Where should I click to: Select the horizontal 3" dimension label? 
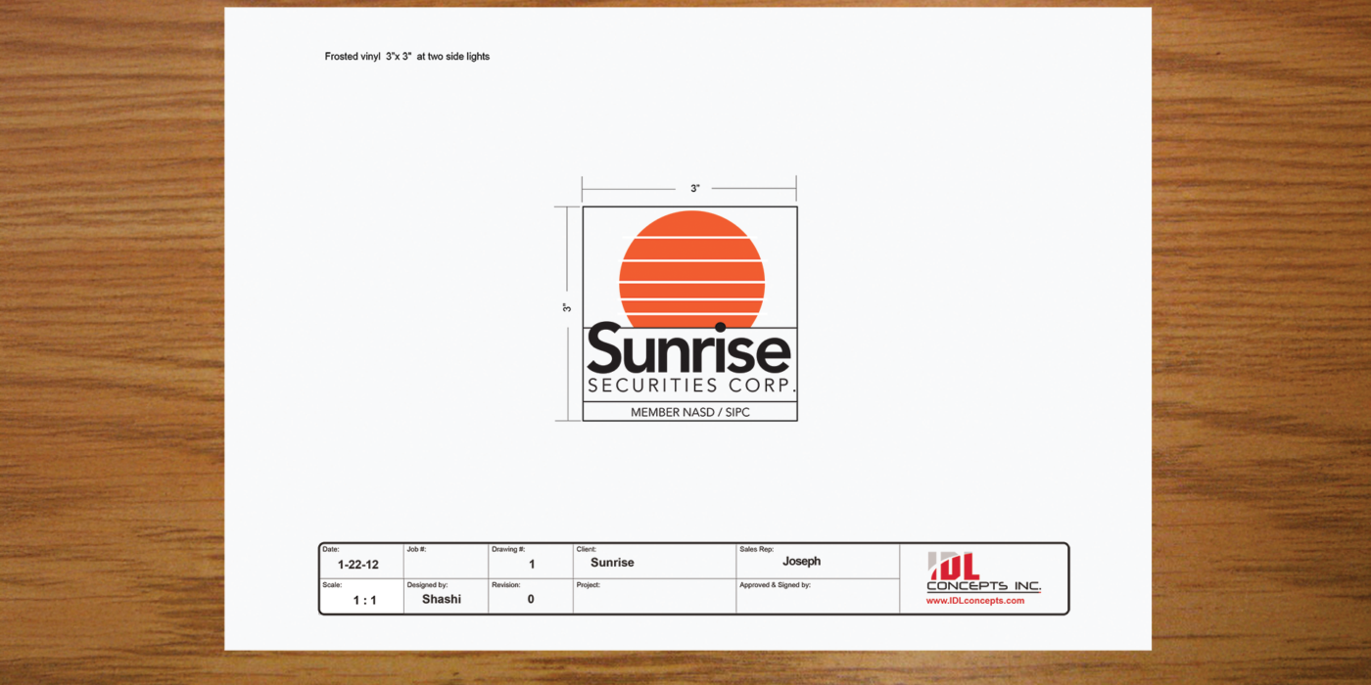pyautogui.click(x=694, y=188)
